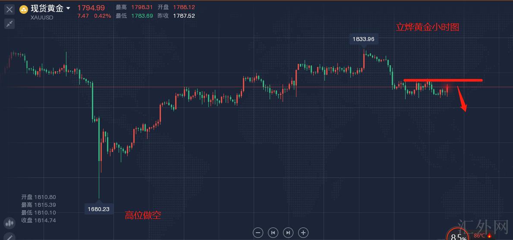Click the XAUUSD ticker text
The height and width of the screenshot is (240, 513).
pos(43,17)
